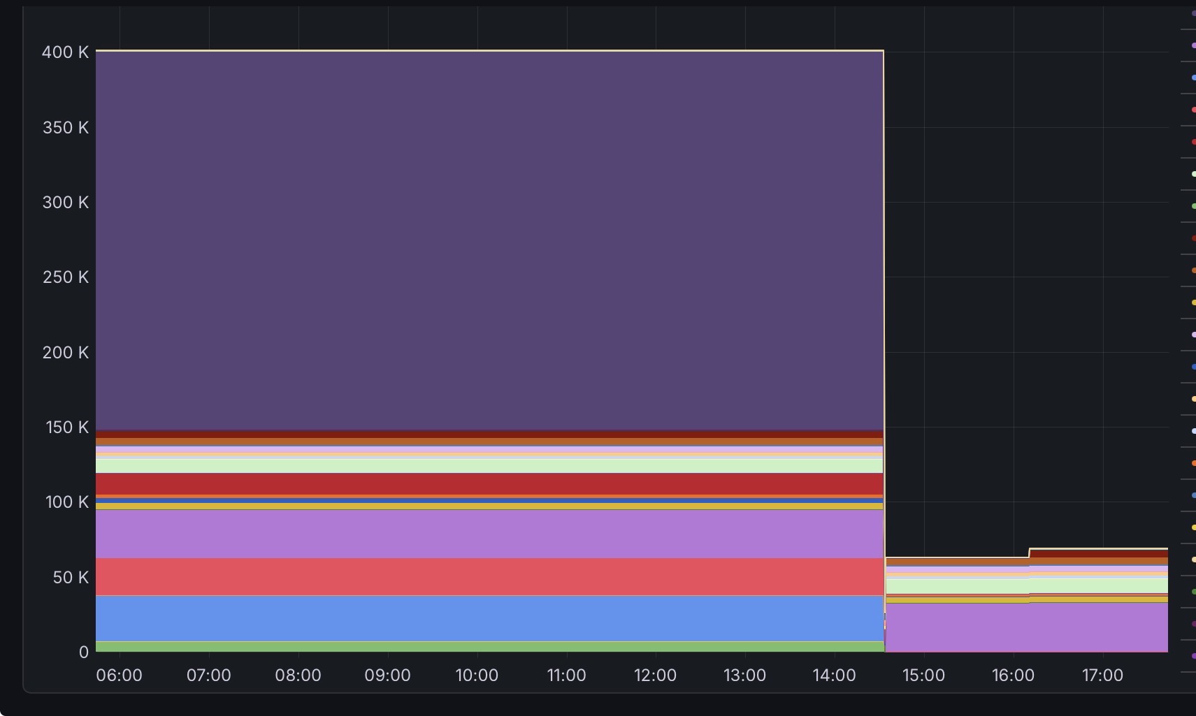This screenshot has width=1196, height=716.
Task: Select the dark red segment after 16:00
Action: [x=1097, y=553]
